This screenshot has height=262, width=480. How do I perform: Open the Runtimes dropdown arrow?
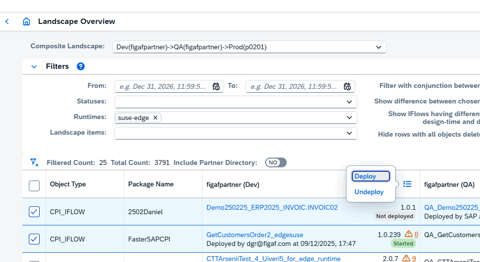[349, 118]
